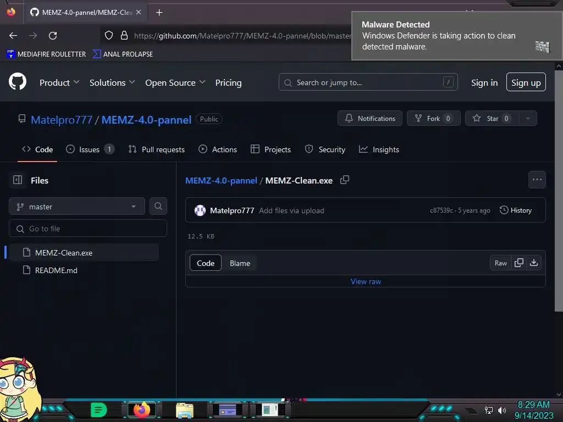Open MEMZ-4.0-pannel repository title link
This screenshot has width=563, height=422.
(146, 119)
